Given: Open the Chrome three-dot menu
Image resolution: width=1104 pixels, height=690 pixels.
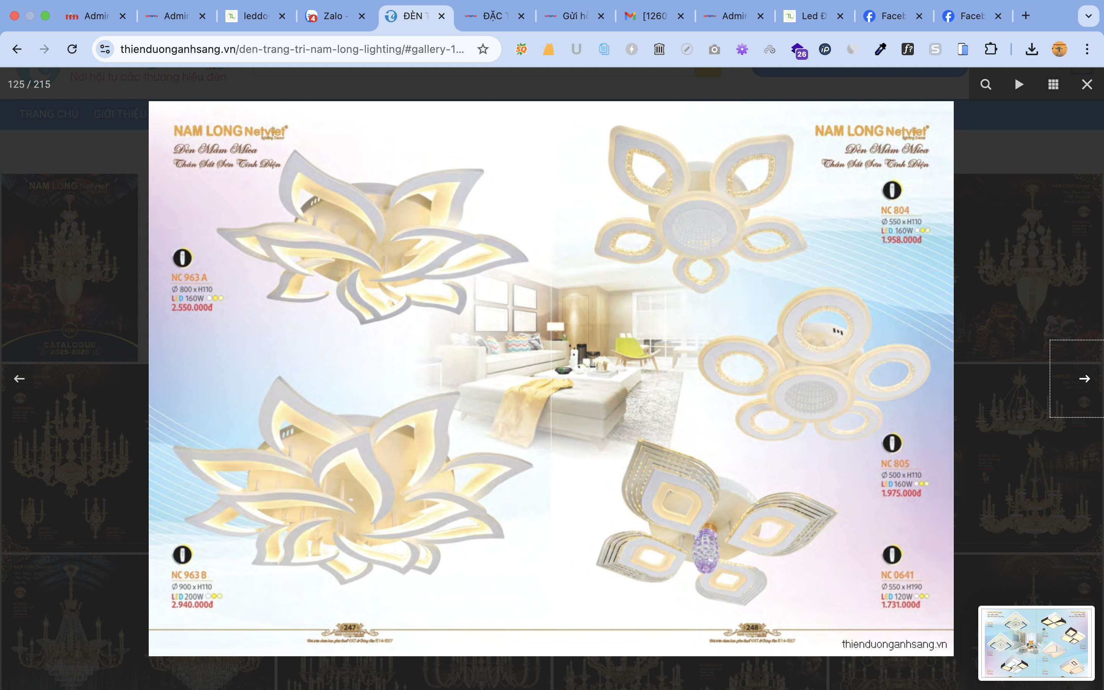Looking at the screenshot, I should point(1087,49).
